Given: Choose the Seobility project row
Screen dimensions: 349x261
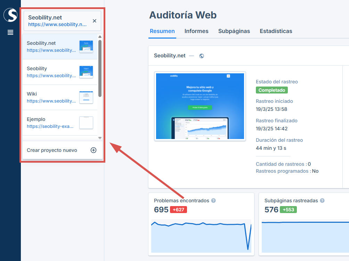Looking at the screenshot, I should pos(60,72).
